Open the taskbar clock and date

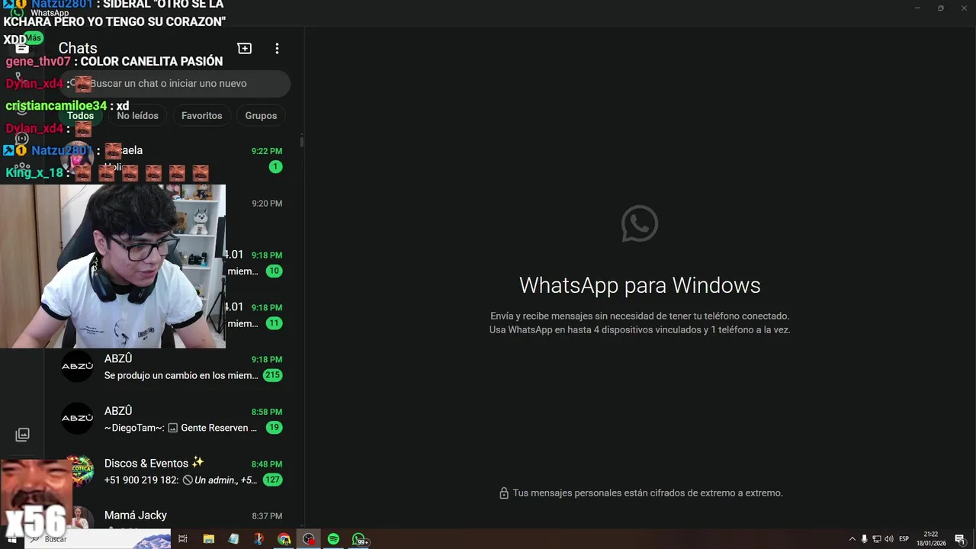click(x=931, y=539)
